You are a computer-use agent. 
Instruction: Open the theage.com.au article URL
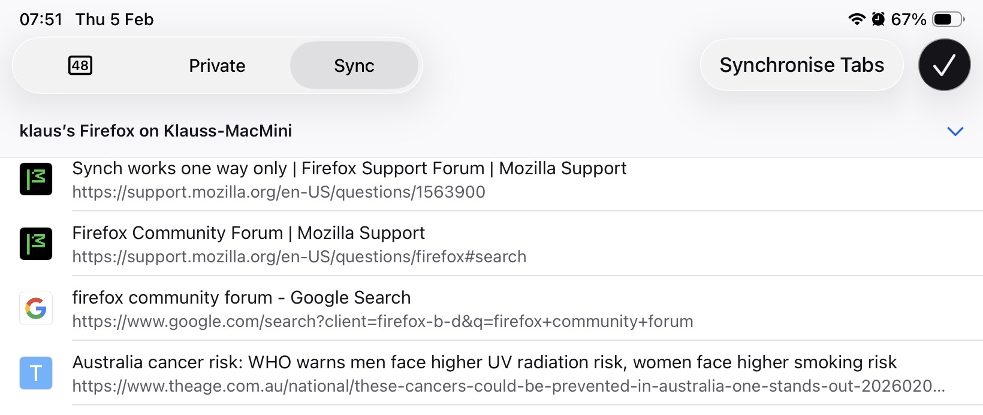pos(508,386)
